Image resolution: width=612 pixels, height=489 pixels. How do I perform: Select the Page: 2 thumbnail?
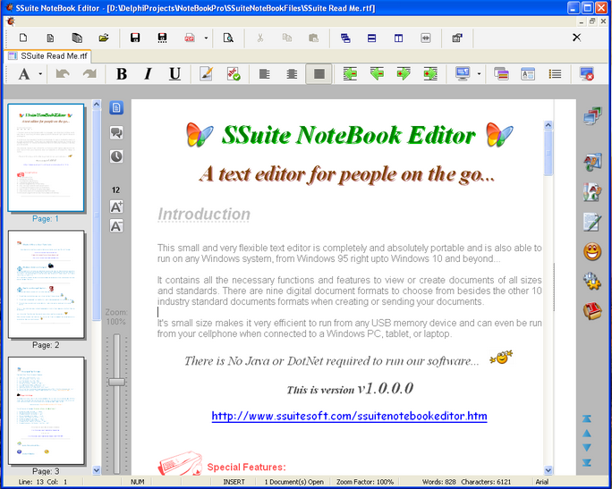(46, 284)
